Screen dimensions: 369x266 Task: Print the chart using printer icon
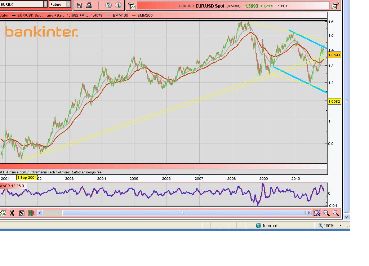point(89,5)
